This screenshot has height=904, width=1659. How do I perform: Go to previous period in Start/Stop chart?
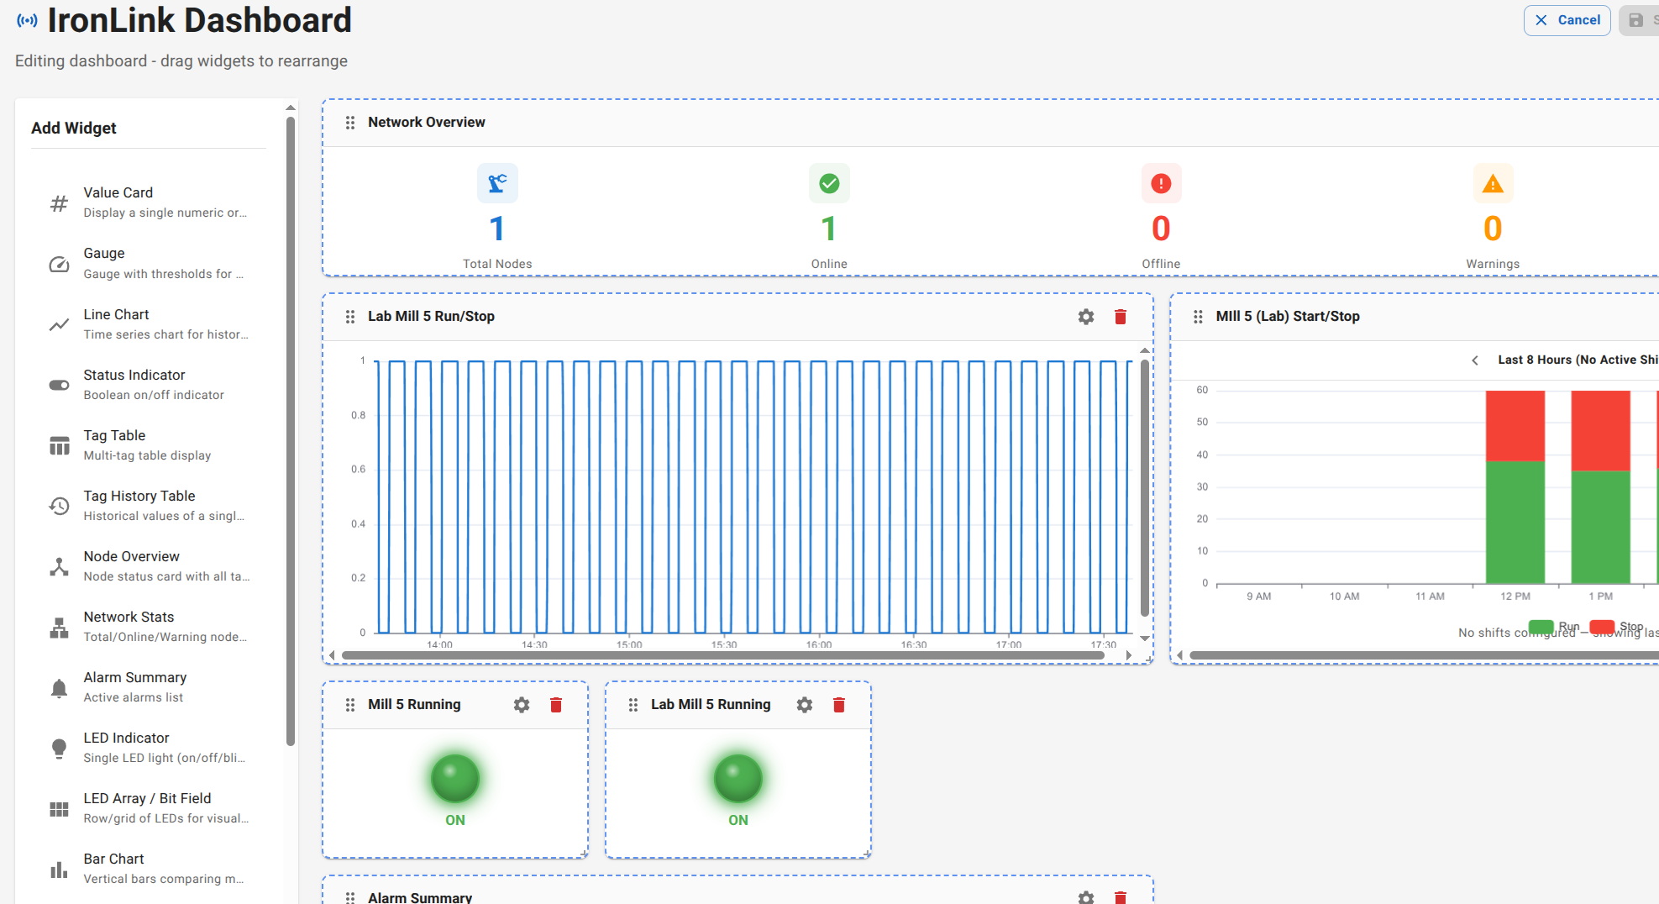pos(1475,360)
